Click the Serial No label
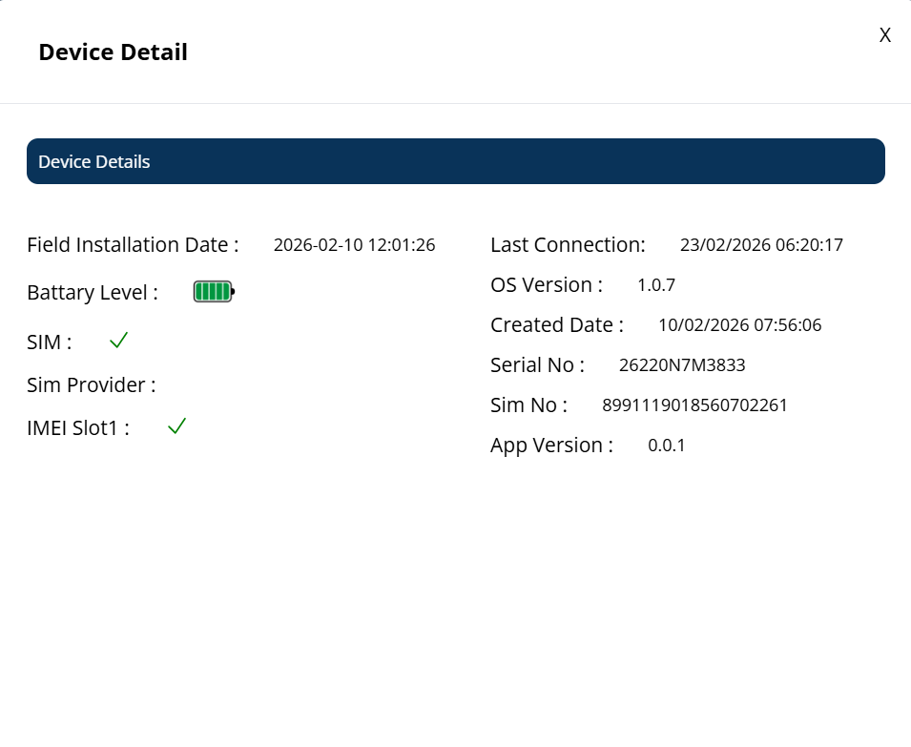The width and height of the screenshot is (911, 747). [537, 365]
